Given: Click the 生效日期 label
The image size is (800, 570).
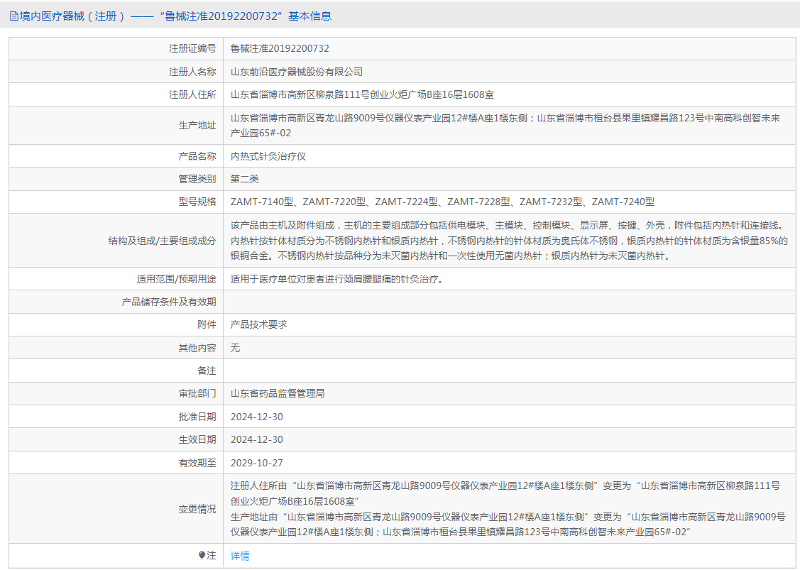Looking at the screenshot, I should click(x=197, y=439).
